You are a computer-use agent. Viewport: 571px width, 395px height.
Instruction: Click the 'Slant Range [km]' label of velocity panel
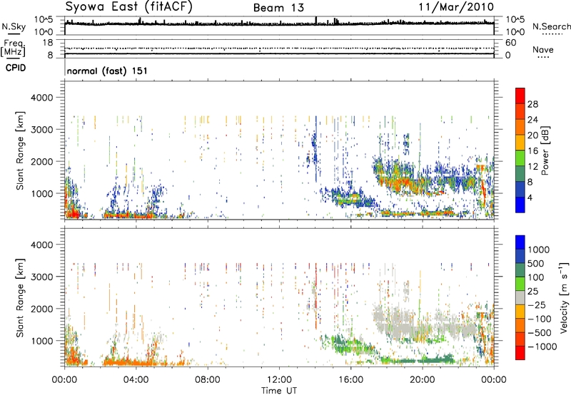pos(20,298)
